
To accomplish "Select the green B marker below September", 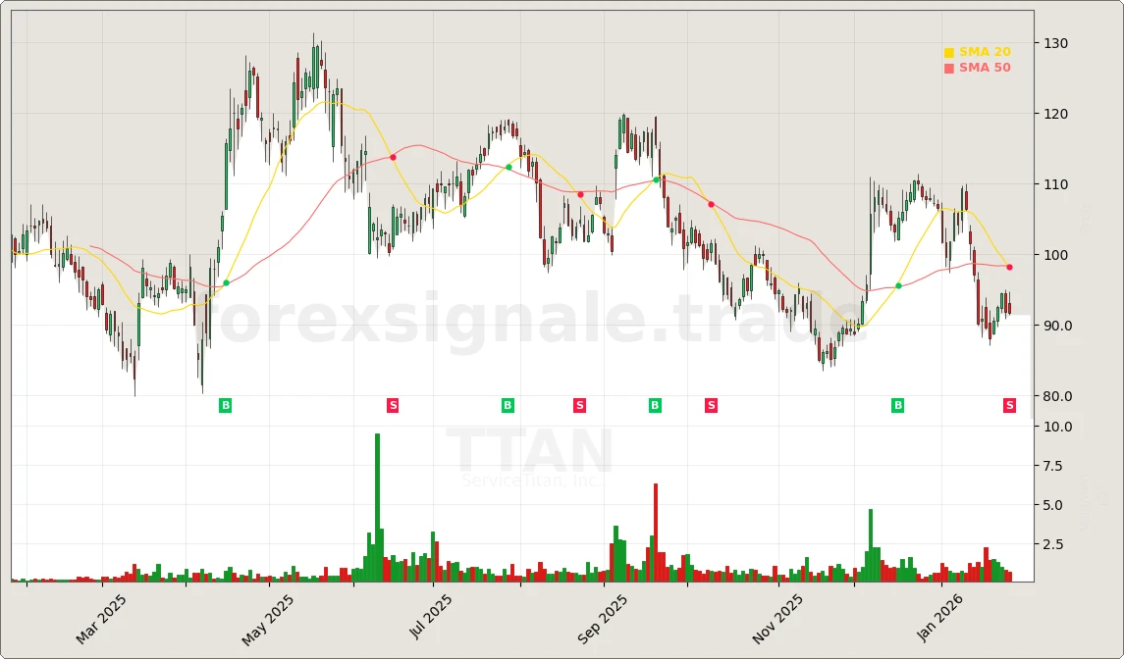I will 655,405.
